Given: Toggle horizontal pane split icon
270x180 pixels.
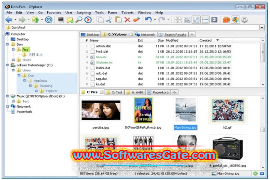Looking at the screenshot, I should pyautogui.click(x=205, y=20).
